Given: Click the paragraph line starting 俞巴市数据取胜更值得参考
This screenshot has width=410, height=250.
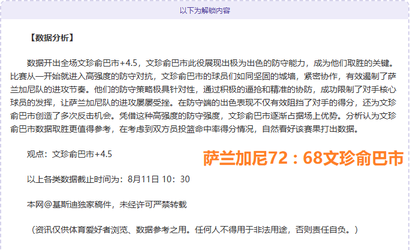Looking at the screenshot, I should click(x=185, y=129).
